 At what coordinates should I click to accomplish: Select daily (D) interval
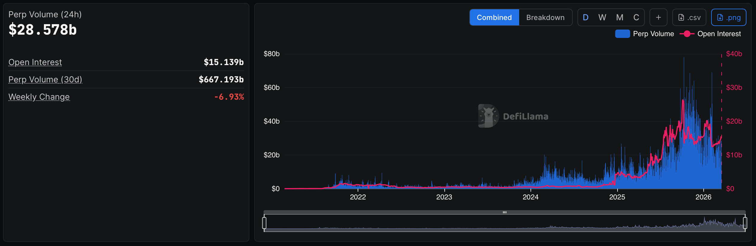pos(586,18)
